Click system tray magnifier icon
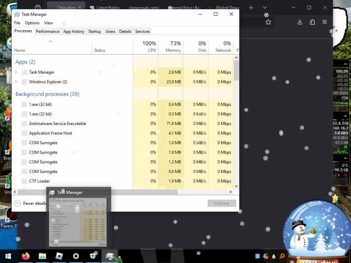The width and height of the screenshot is (351, 263). [282, 256]
